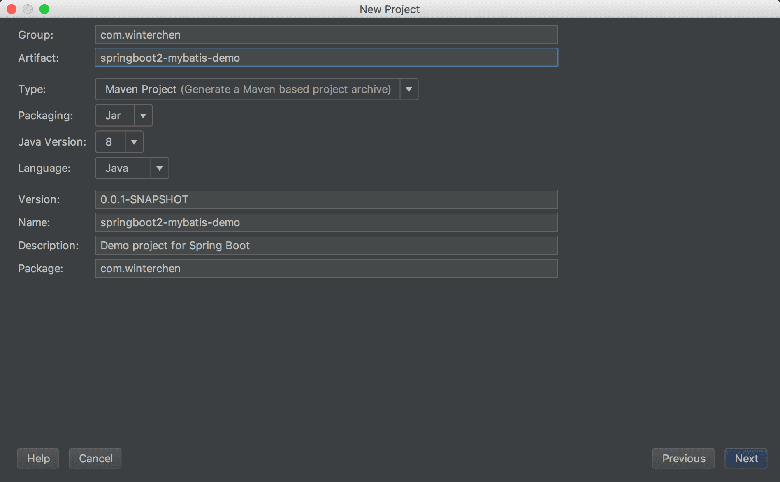The width and height of the screenshot is (780, 482).
Task: Open the Java Version dropdown arrow
Action: 134,142
